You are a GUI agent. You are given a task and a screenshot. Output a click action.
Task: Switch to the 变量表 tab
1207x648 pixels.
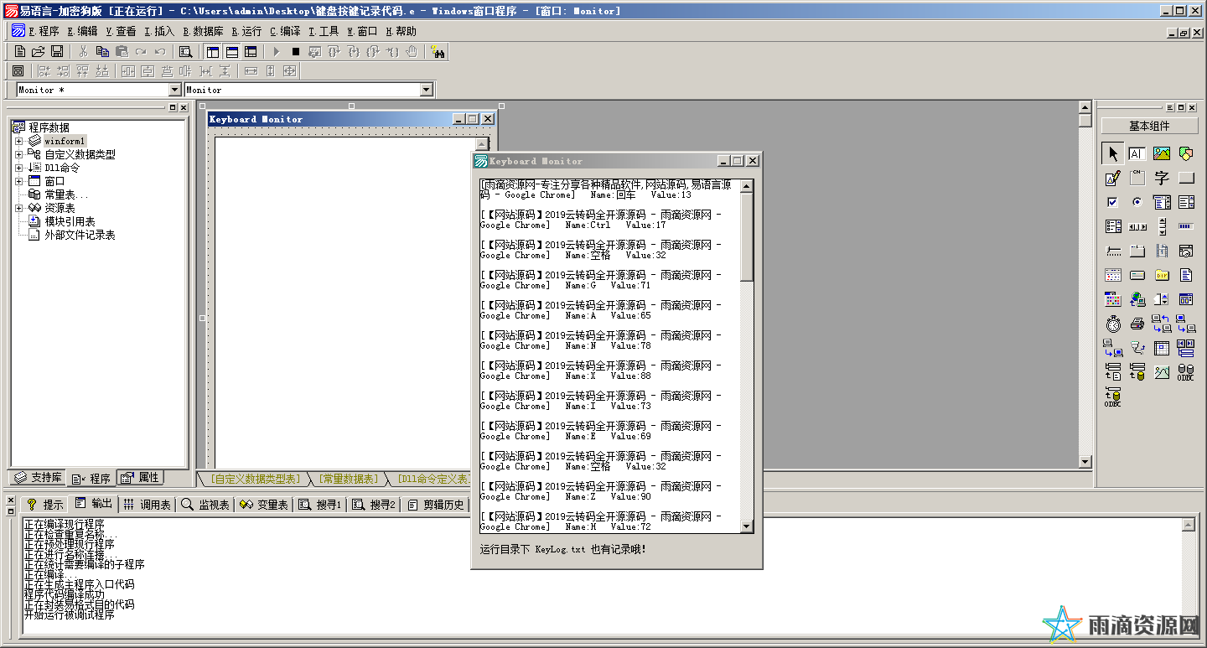pyautogui.click(x=264, y=505)
